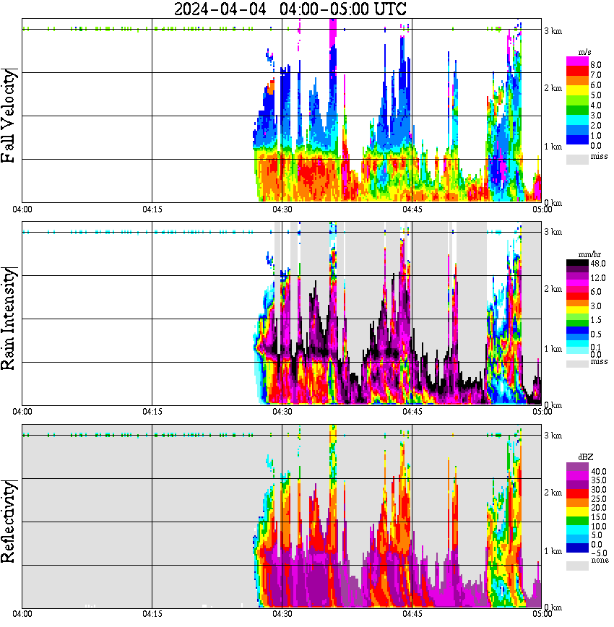Click 04:45 tick label under Reflectivity panel
The height and width of the screenshot is (627, 614).
coord(412,614)
